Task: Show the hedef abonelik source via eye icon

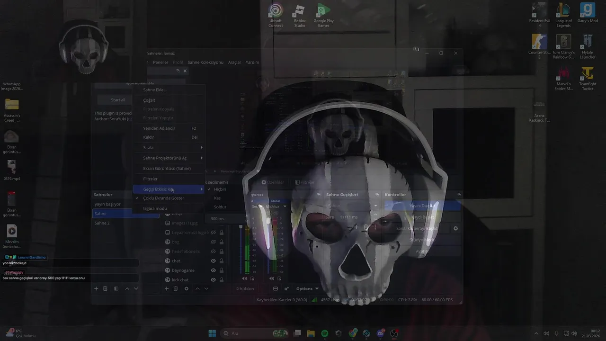Action: coord(213,251)
